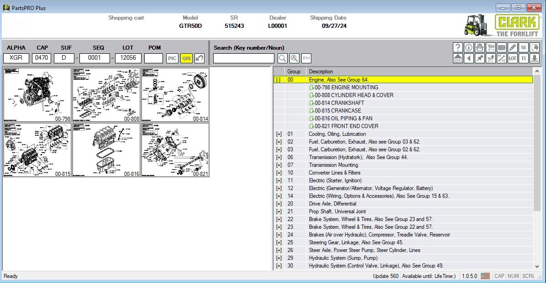The width and height of the screenshot is (546, 283).
Task: Select the Brakes (Air over Hydraulic) row
Action: click(403, 235)
